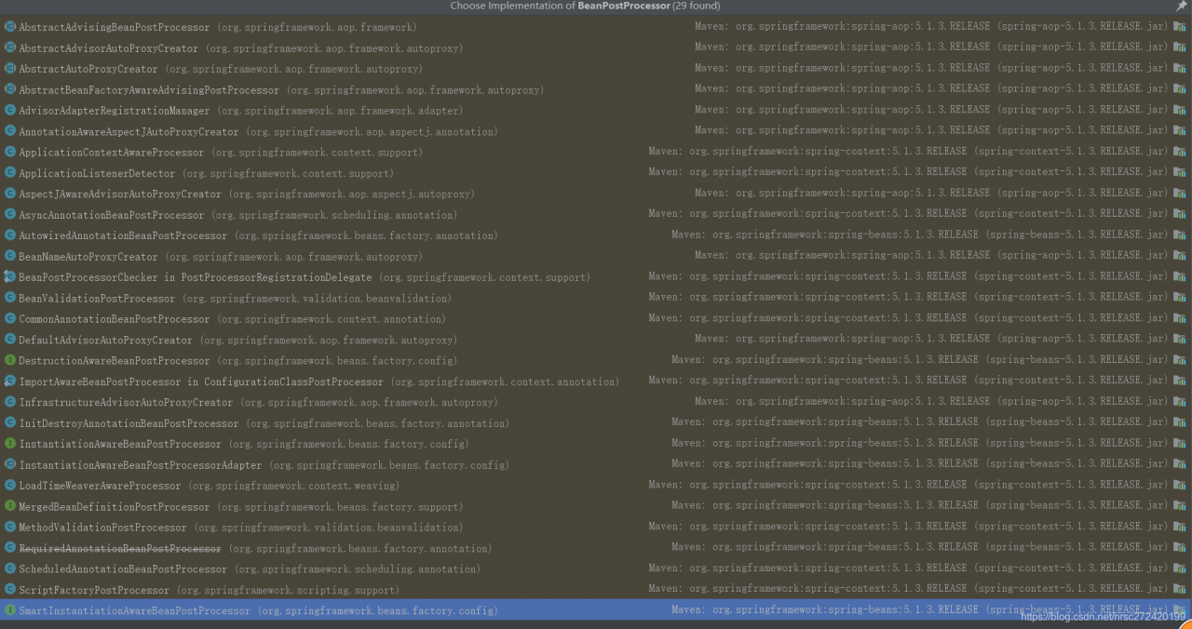Select deprecated RequiredAnnotationBeanPostProcessor entry
The height and width of the screenshot is (629, 1192).
click(x=596, y=547)
